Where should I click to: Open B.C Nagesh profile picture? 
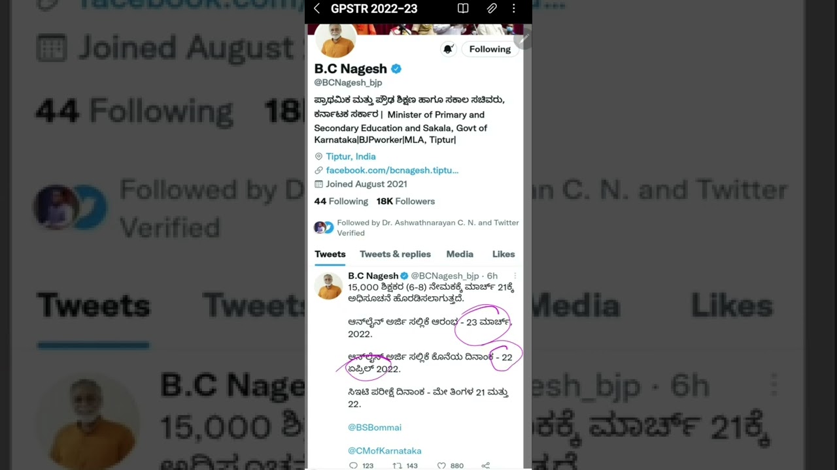click(335, 39)
